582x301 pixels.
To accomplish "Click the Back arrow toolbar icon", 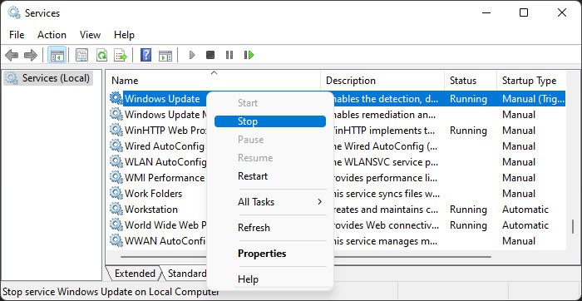I will (x=12, y=56).
